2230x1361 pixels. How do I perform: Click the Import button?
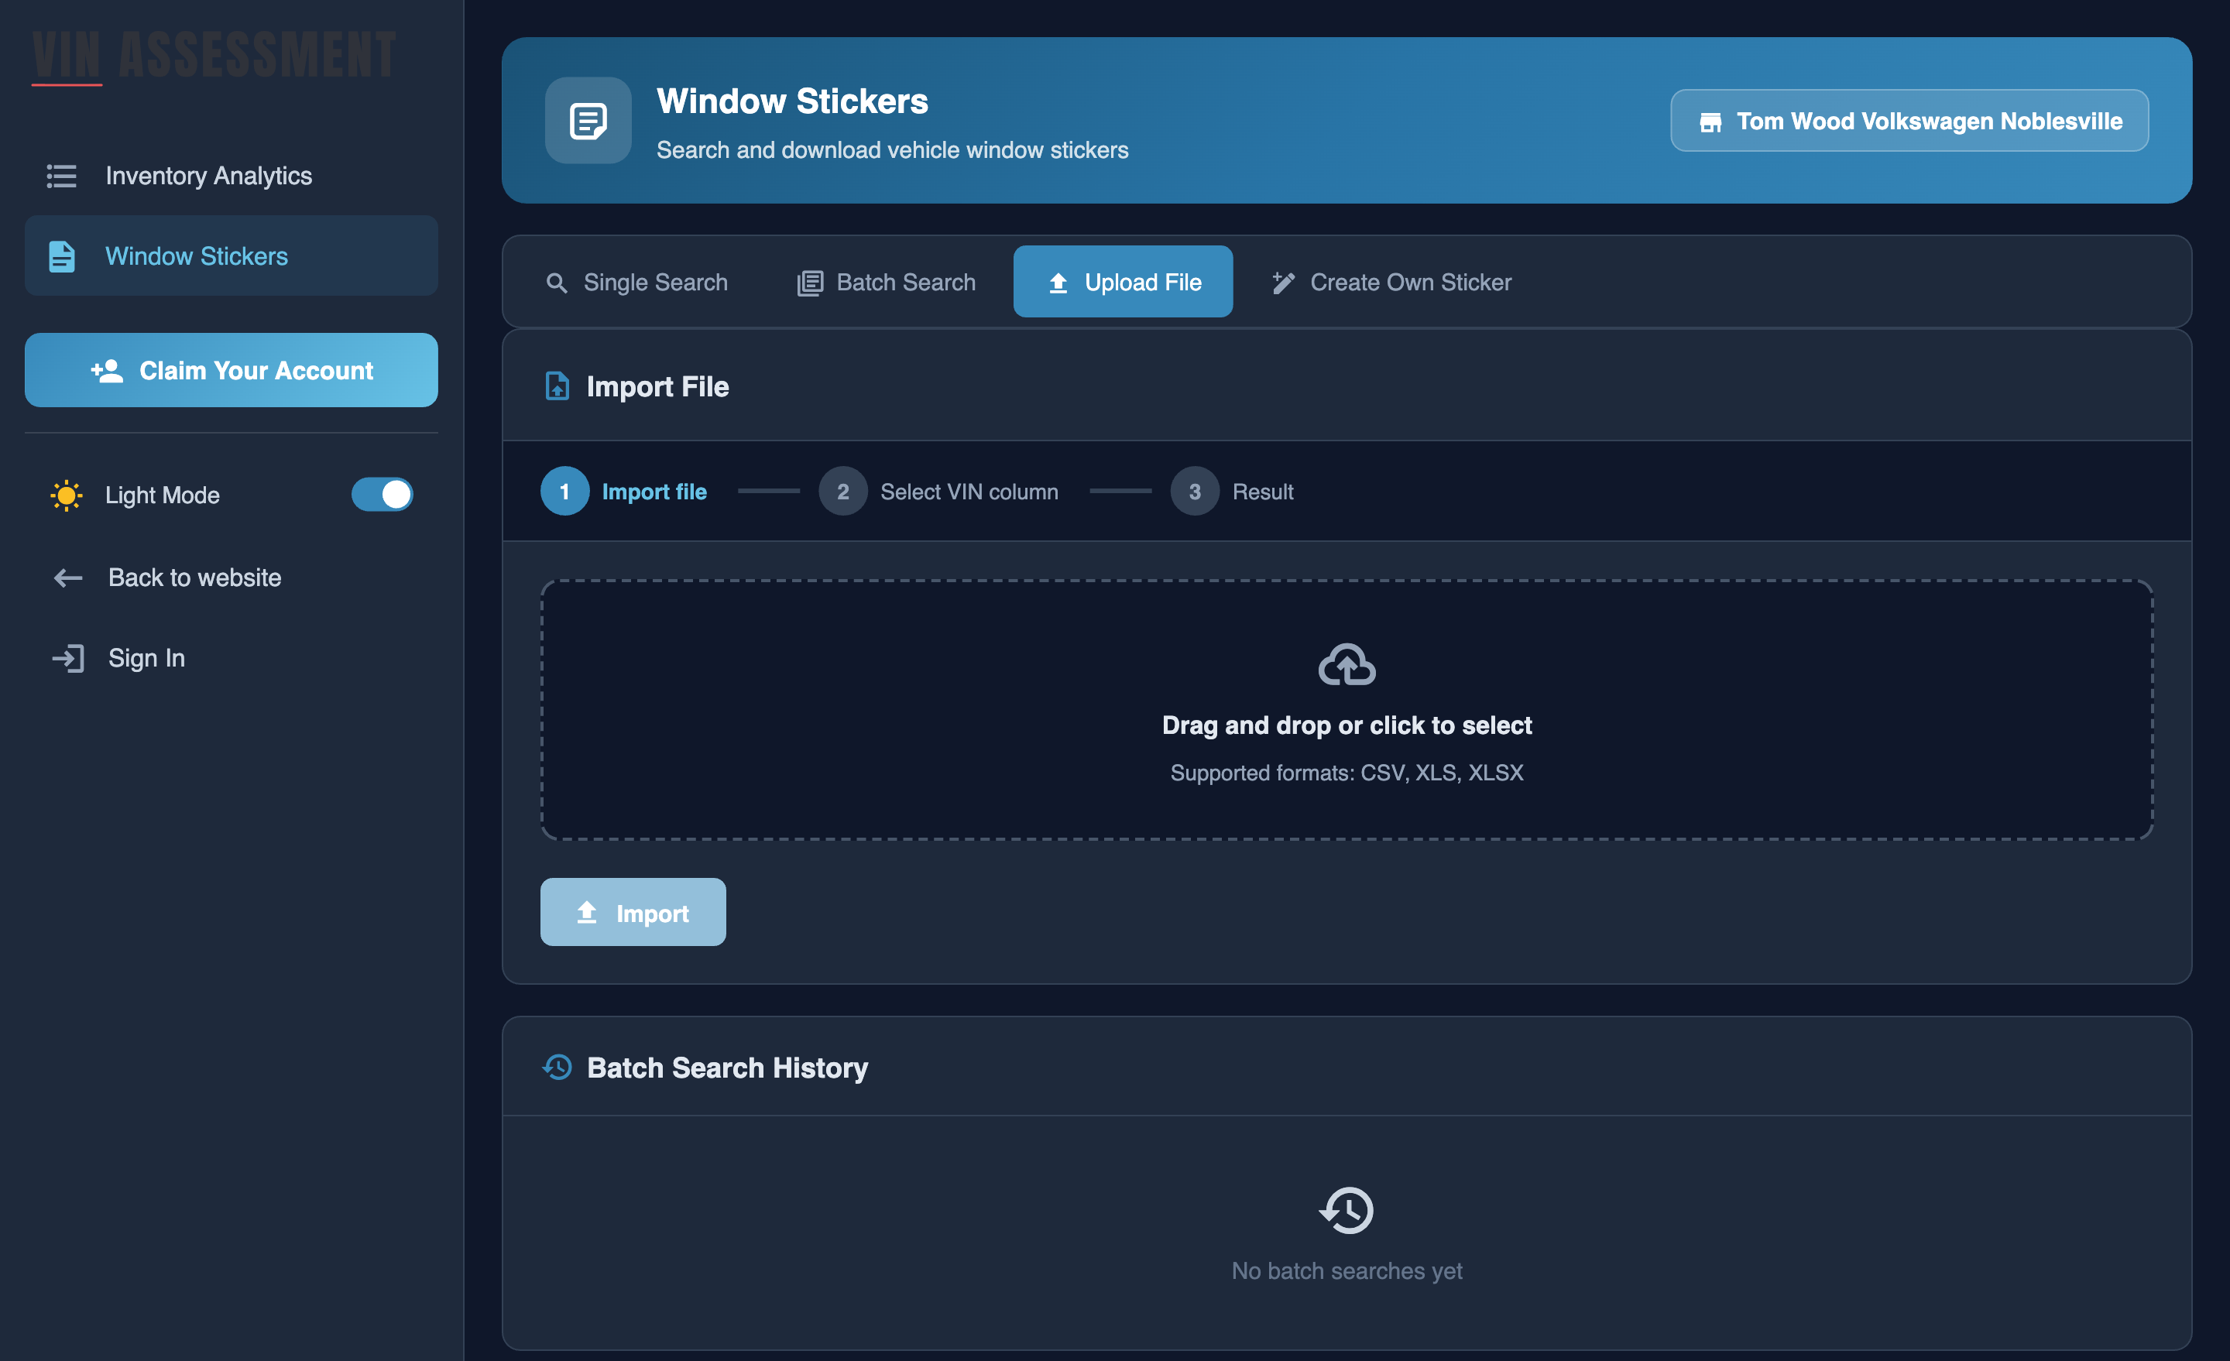pos(633,912)
